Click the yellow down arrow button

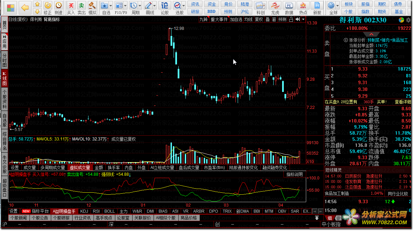coord(38,11)
